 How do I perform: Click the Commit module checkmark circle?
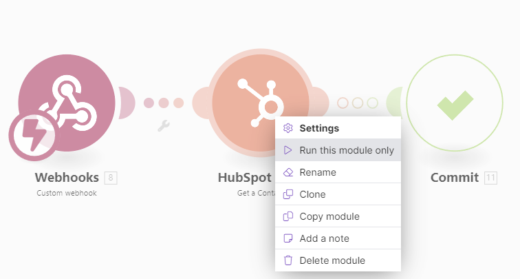[455, 103]
